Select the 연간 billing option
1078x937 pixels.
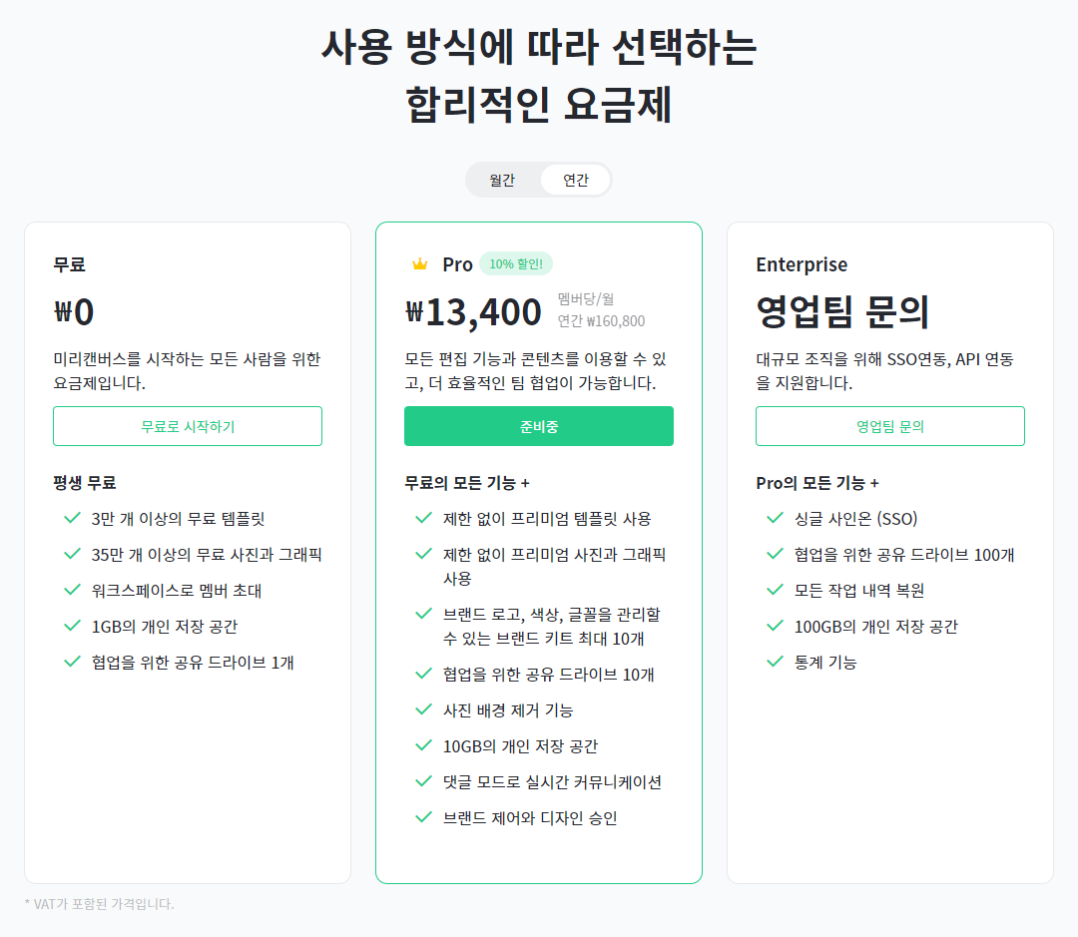click(x=576, y=180)
